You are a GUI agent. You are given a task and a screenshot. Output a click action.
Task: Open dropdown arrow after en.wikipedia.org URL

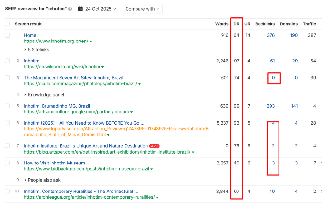coord(103,67)
